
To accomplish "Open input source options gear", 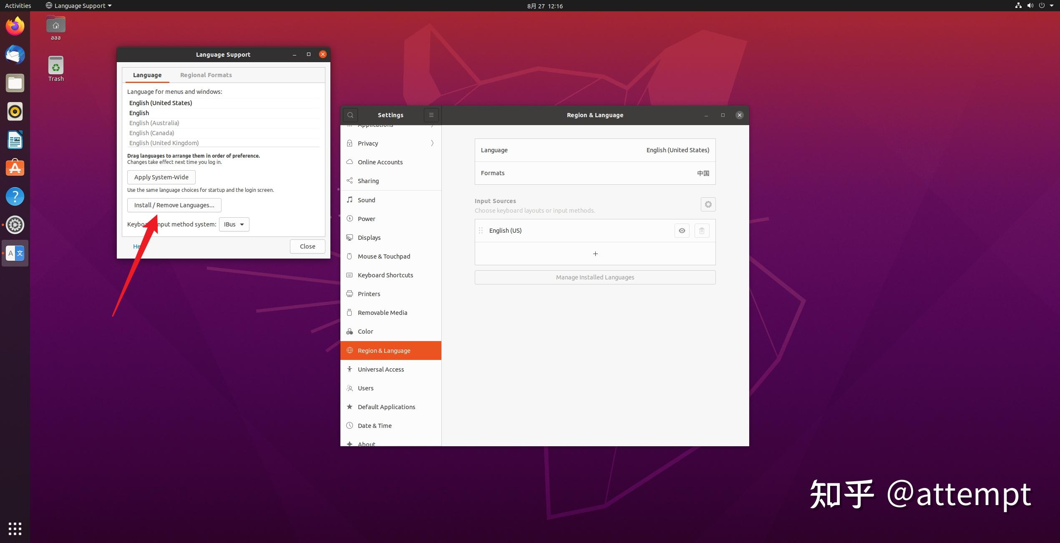I will click(x=708, y=204).
